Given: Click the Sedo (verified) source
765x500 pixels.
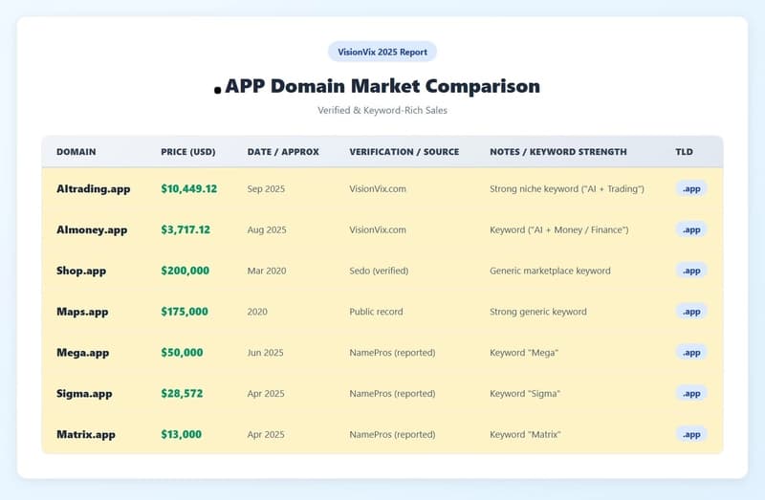Looking at the screenshot, I should [379, 271].
